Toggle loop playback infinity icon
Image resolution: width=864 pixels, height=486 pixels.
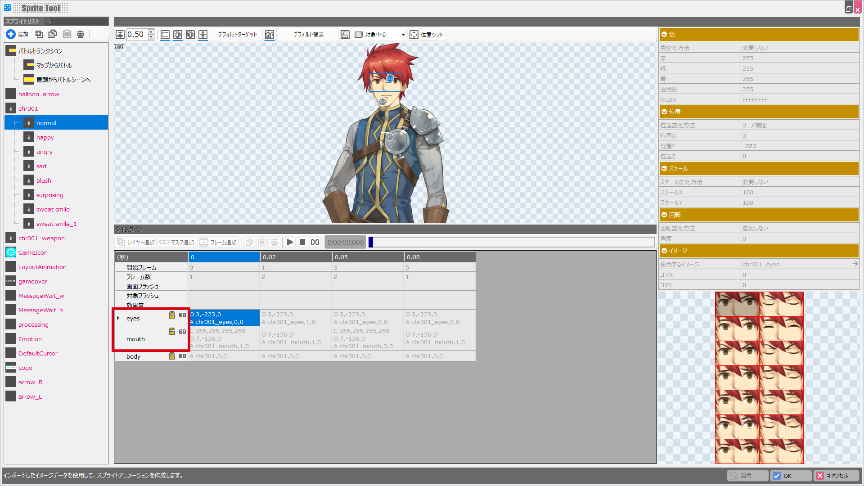(x=315, y=242)
